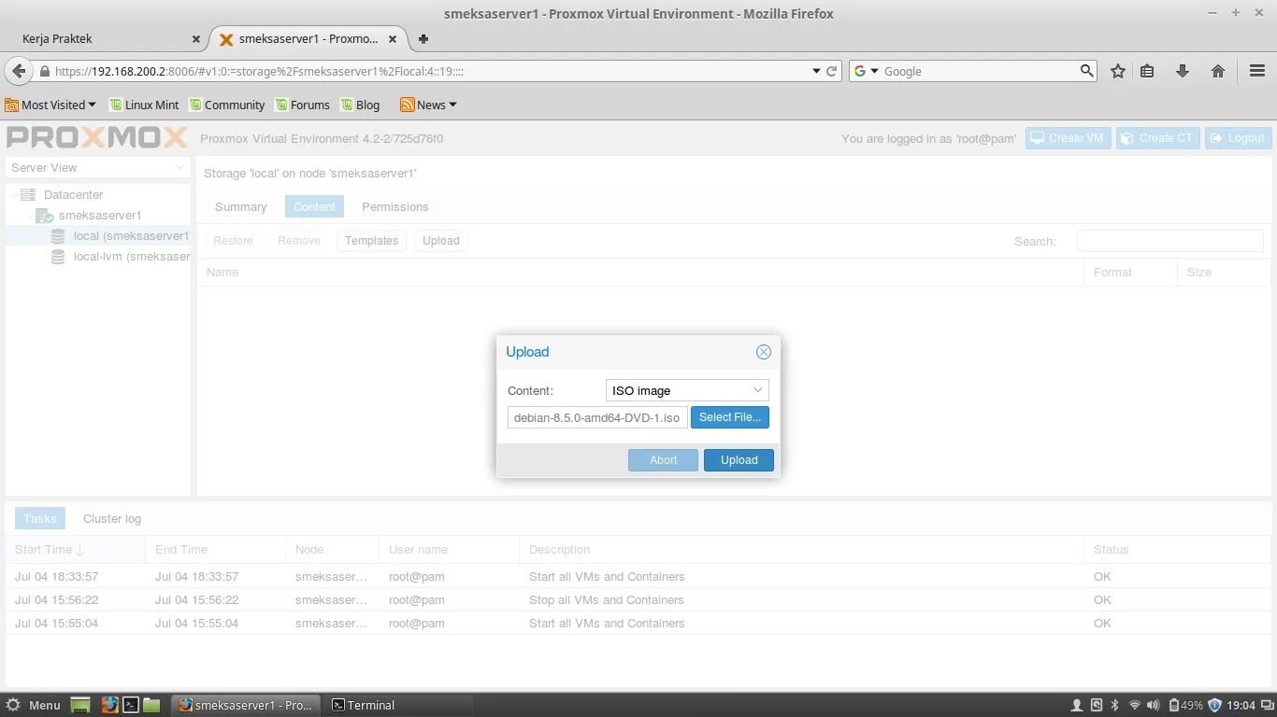Viewport: 1277px width, 717px height.
Task: Click the debian ISO filename field
Action: point(597,417)
